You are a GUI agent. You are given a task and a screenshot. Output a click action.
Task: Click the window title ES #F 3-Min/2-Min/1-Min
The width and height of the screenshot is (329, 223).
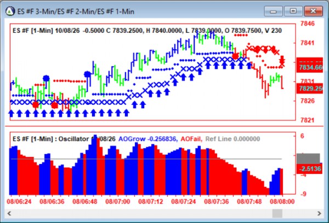(76, 11)
